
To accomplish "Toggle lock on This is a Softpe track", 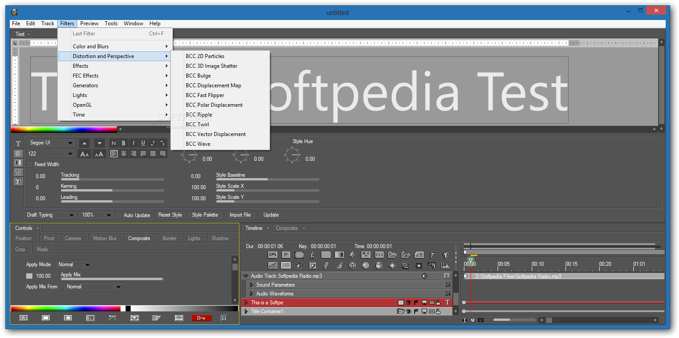I will click(438, 303).
